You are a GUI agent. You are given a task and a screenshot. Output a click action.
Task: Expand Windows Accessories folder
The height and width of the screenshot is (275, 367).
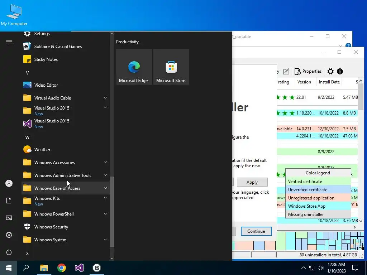click(x=66, y=162)
